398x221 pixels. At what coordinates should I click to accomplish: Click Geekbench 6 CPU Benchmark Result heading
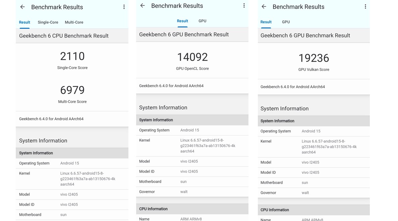(x=64, y=36)
